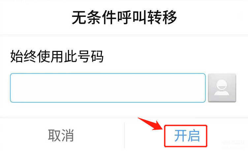Viewport: 248px width, 152px height.
Task: Select the 无条件呼叫转移 dialog title
Action: pyautogui.click(x=124, y=17)
